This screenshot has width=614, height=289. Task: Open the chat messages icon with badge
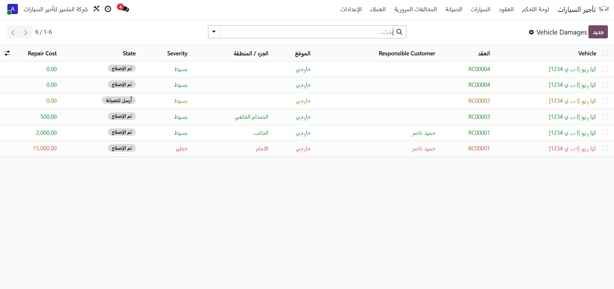click(x=124, y=8)
